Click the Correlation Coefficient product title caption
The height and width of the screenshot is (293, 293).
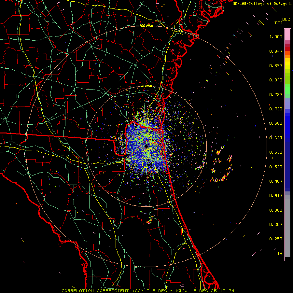pyautogui.click(x=148, y=291)
